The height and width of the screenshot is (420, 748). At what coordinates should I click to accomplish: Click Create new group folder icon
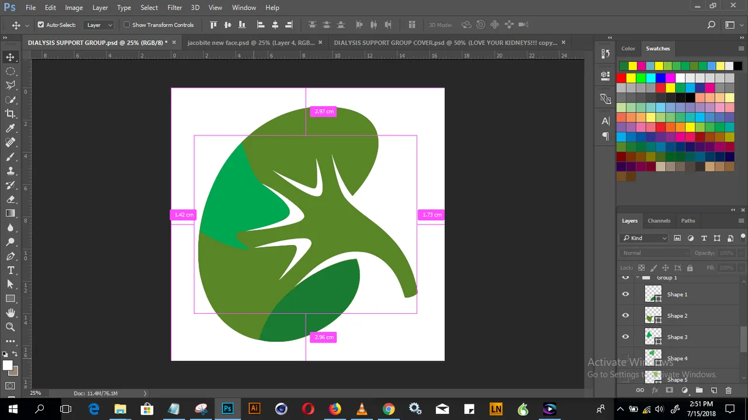pyautogui.click(x=699, y=390)
